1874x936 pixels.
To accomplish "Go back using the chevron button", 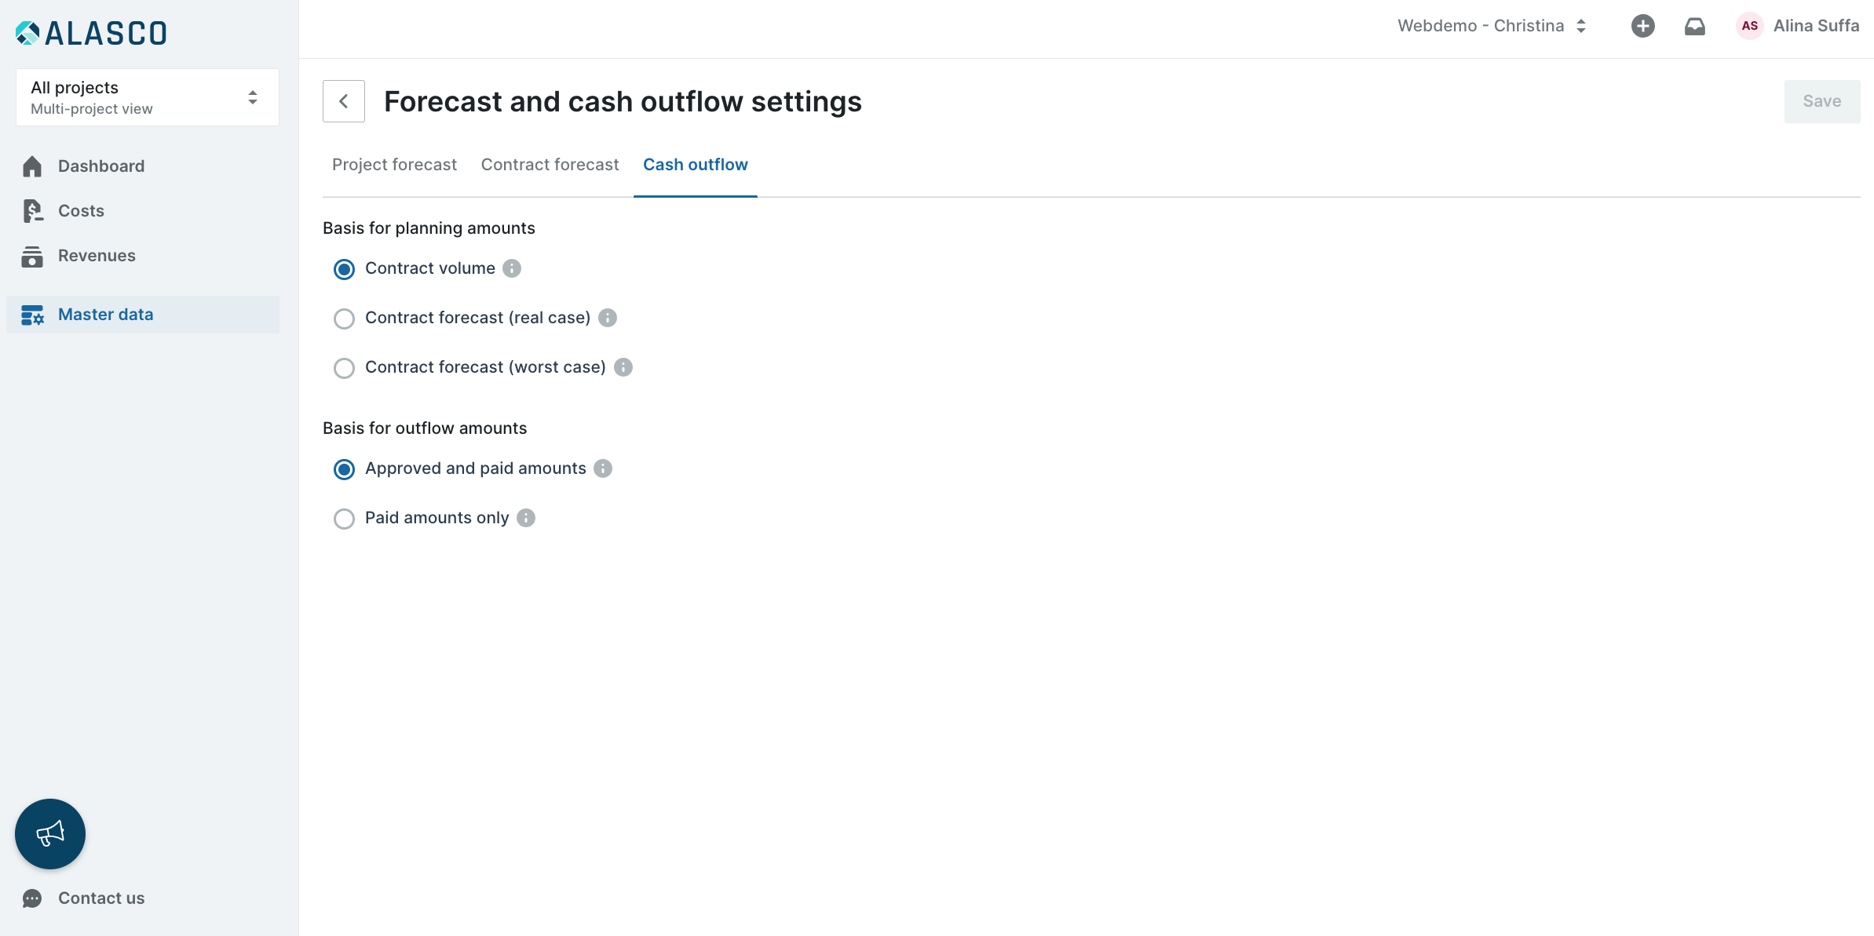I will click(x=344, y=101).
